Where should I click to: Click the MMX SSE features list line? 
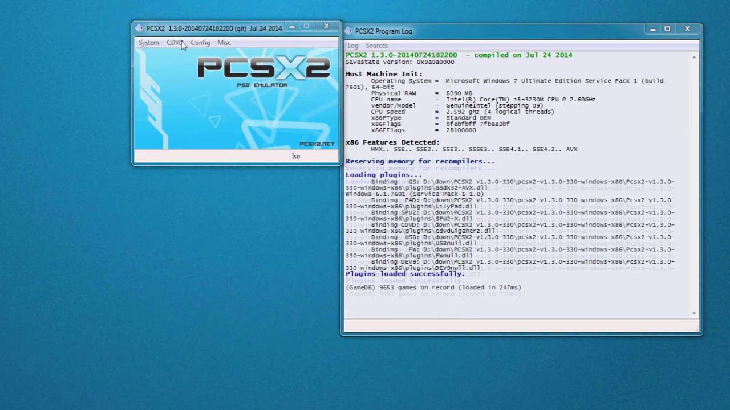(x=474, y=149)
